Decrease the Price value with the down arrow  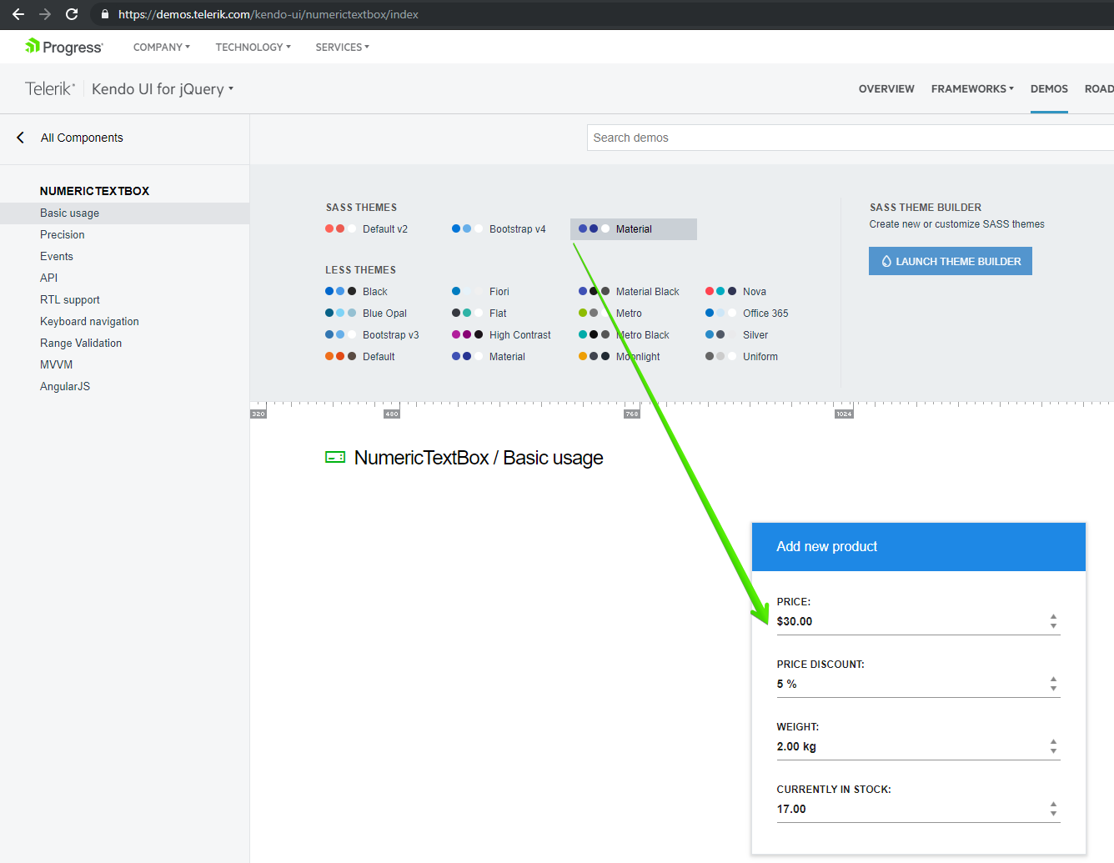1054,626
